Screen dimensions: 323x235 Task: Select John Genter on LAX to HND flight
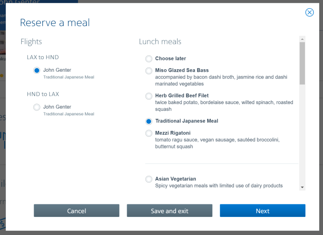[37, 70]
